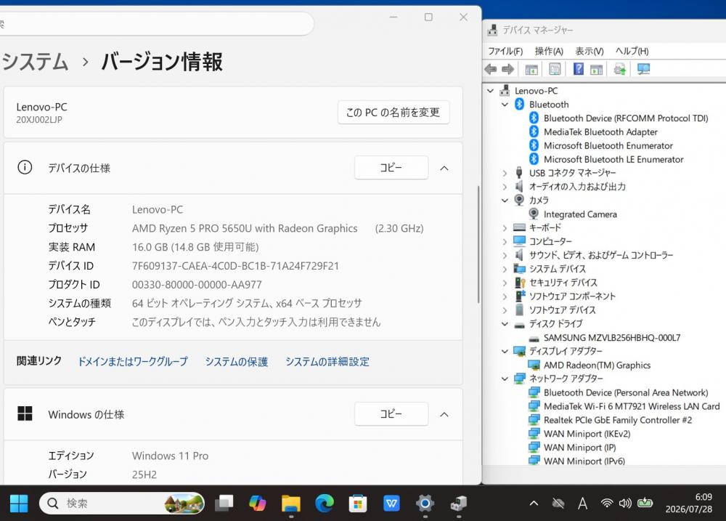Select WAN Miniport (IKEv2) entry

pos(587,434)
